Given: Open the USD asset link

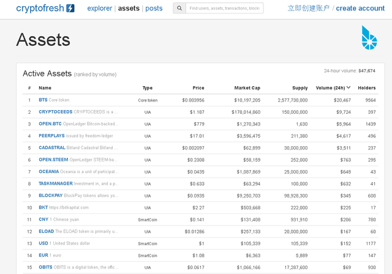Looking at the screenshot, I should click(43, 243).
